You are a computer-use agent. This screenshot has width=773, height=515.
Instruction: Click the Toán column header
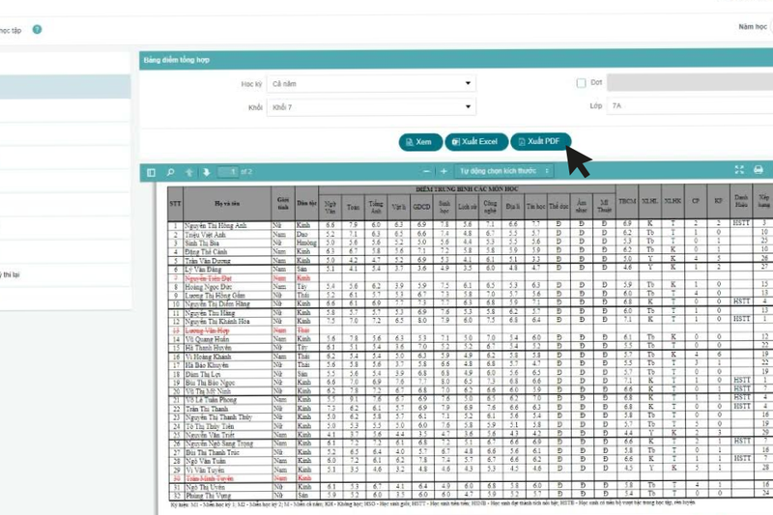point(353,207)
